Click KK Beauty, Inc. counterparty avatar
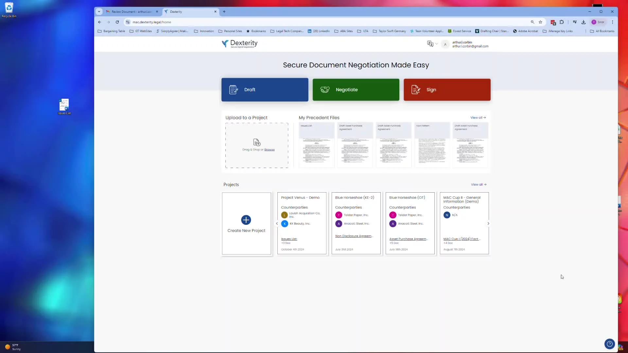This screenshot has width=628, height=353. coord(285,224)
